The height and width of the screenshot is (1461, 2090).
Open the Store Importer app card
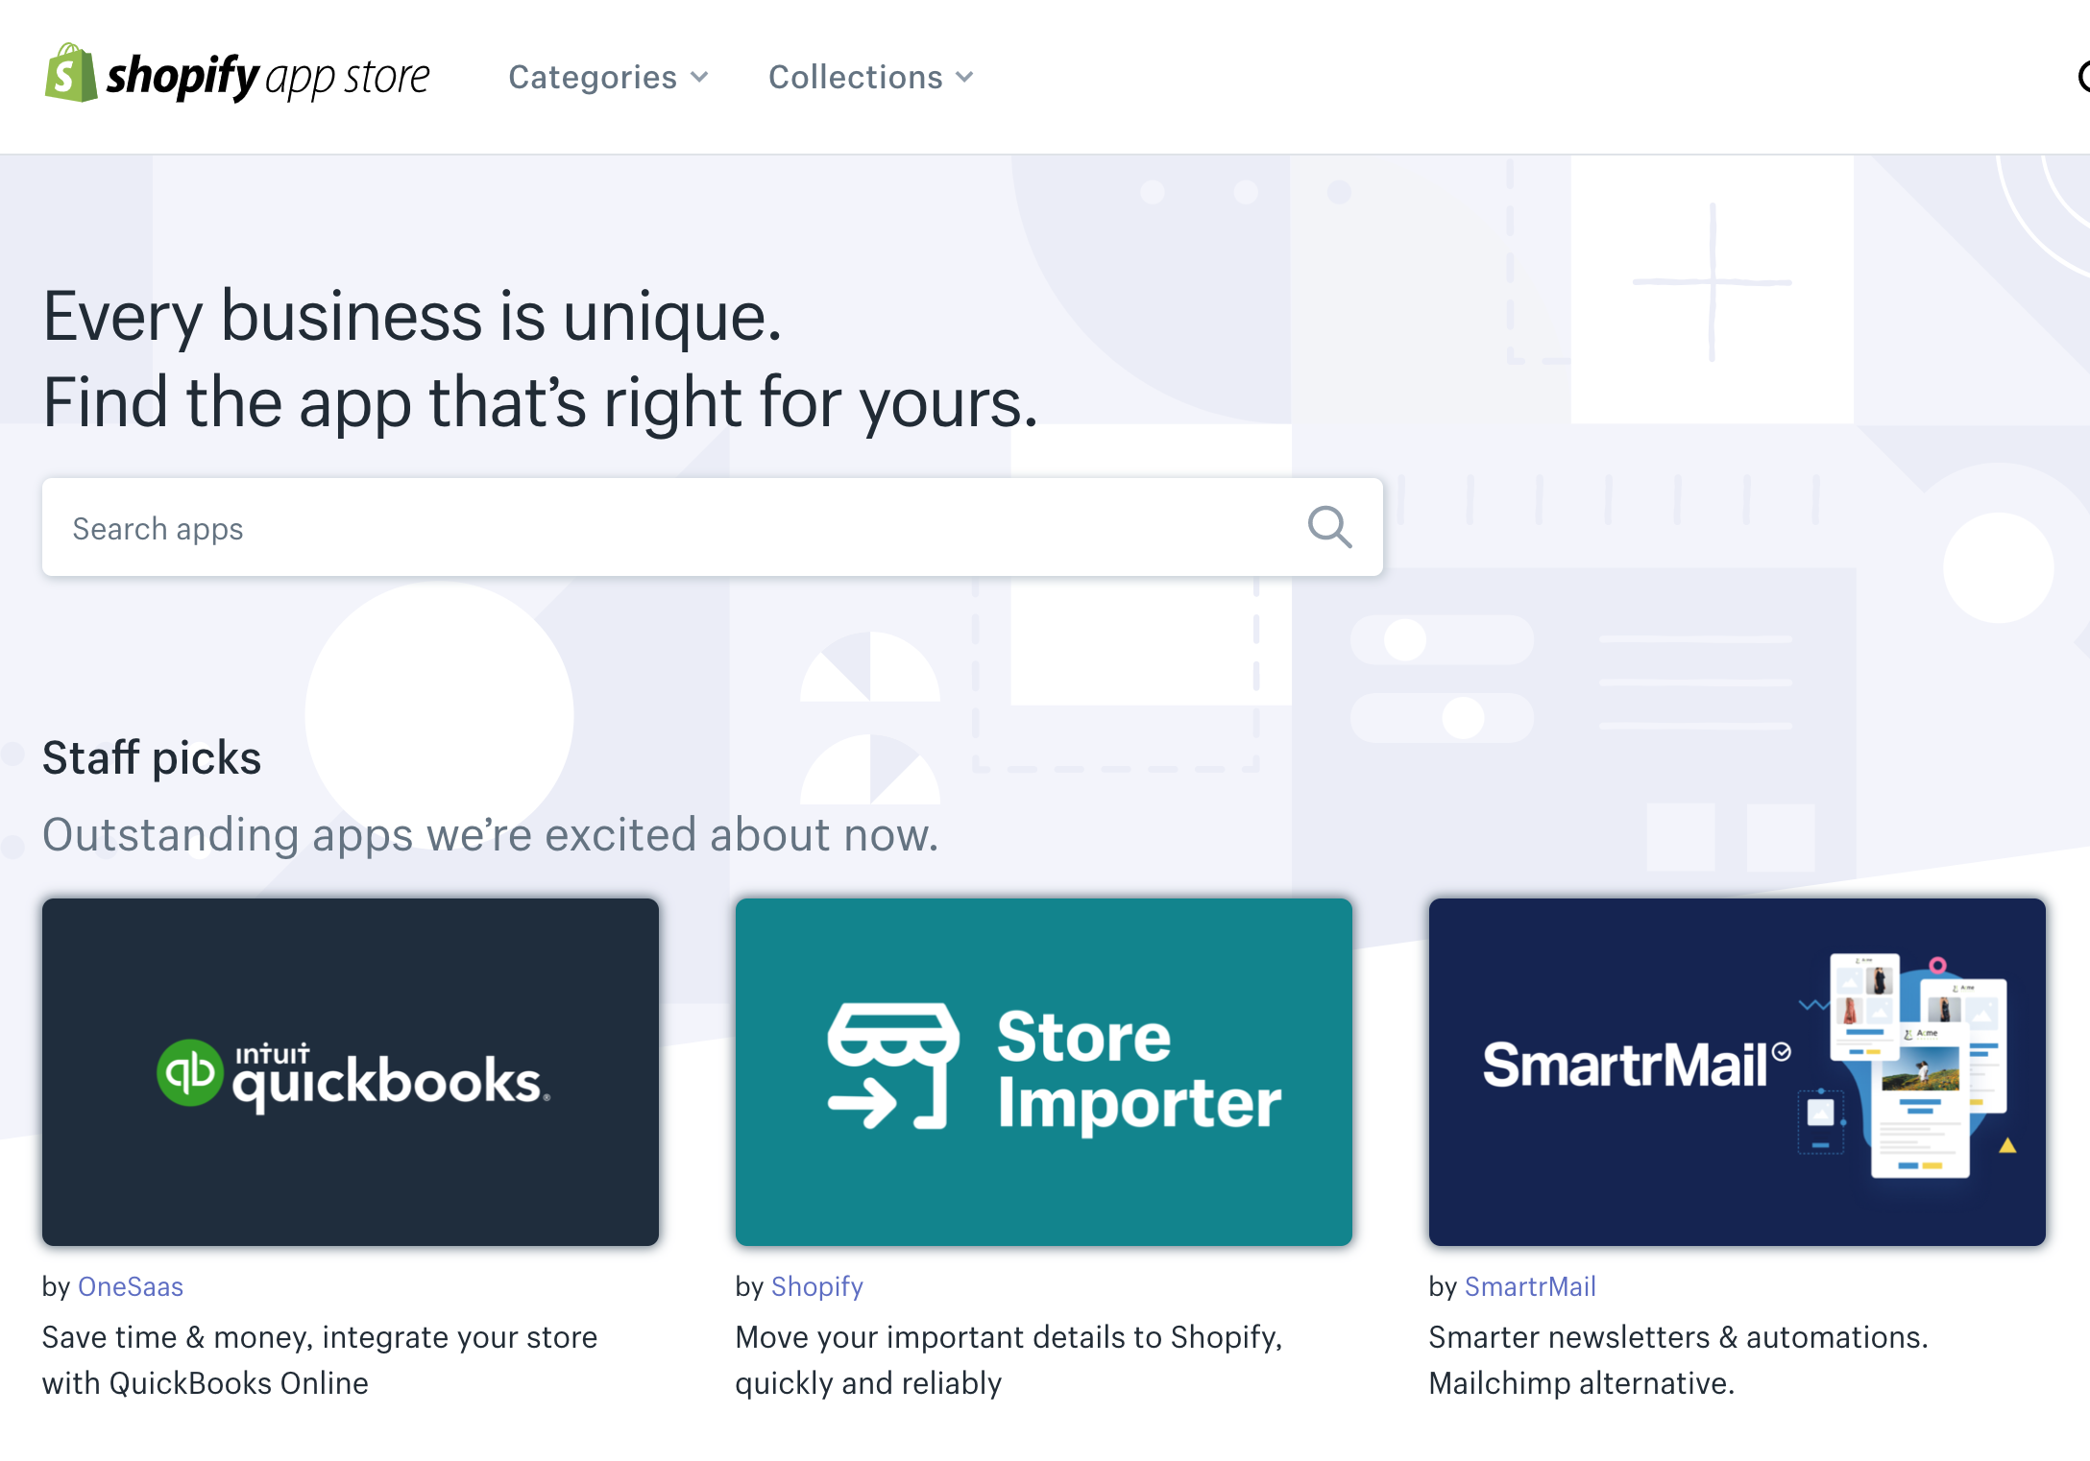(1044, 1072)
